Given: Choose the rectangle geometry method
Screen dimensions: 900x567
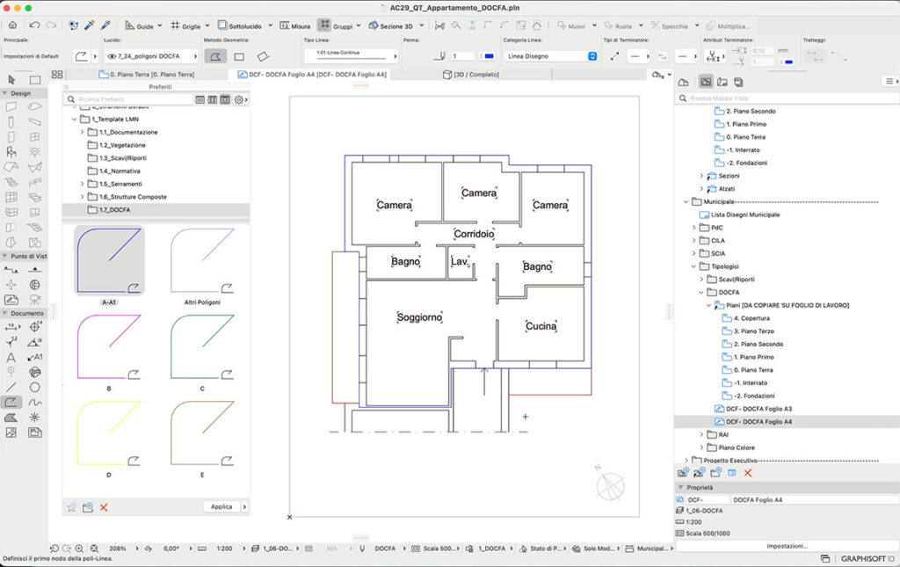Looking at the screenshot, I should [239, 56].
